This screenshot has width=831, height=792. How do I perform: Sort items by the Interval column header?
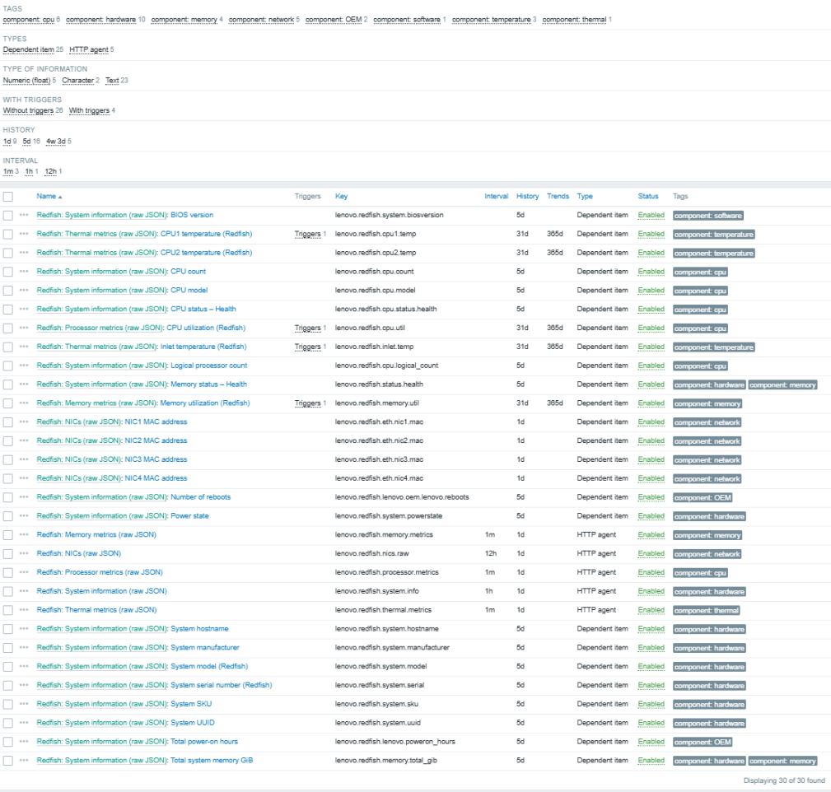[496, 196]
